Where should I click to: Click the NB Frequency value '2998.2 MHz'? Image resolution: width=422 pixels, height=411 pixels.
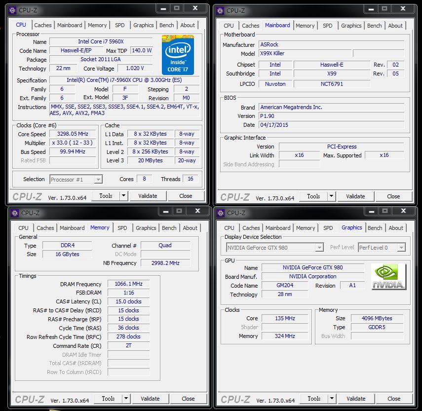point(165,263)
